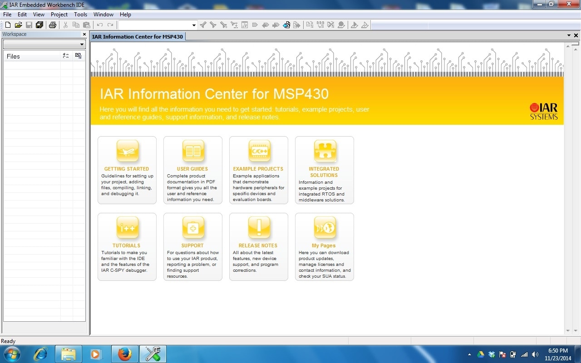Open the Support first-aid icon
Viewport: 581px width, 363px height.
coord(193,228)
